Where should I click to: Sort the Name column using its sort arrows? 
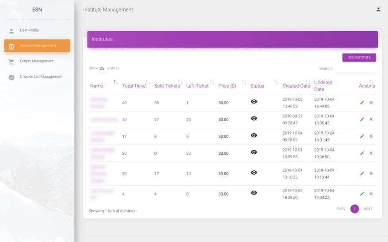(x=116, y=83)
